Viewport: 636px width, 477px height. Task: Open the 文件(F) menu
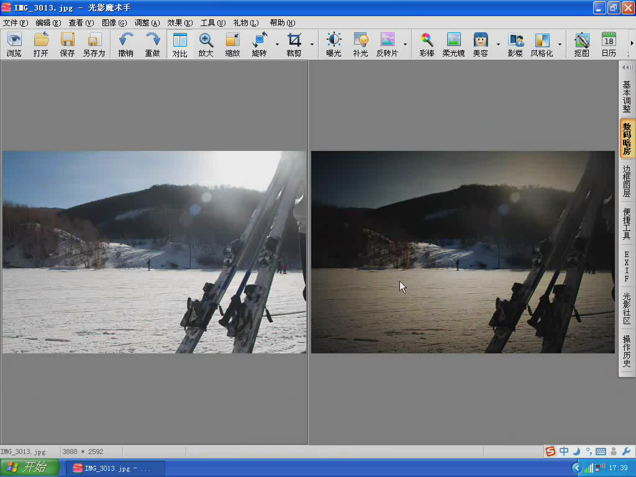[x=16, y=23]
